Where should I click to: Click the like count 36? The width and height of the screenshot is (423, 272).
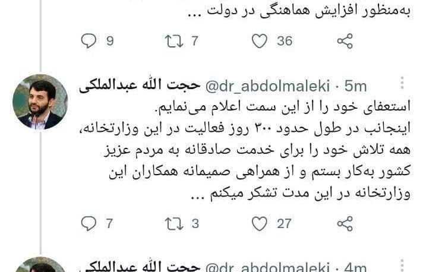(285, 41)
